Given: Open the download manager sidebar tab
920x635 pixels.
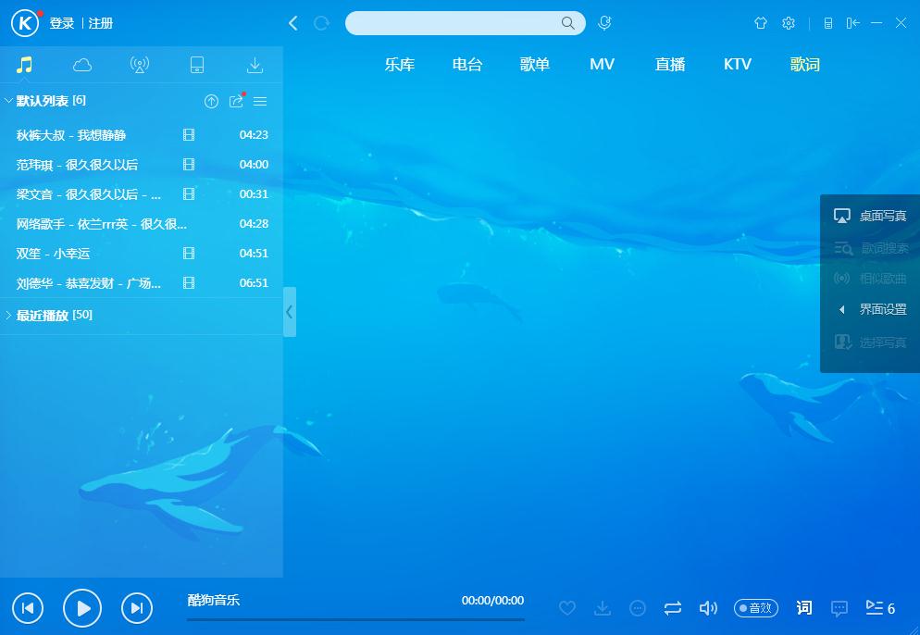Looking at the screenshot, I should point(255,65).
